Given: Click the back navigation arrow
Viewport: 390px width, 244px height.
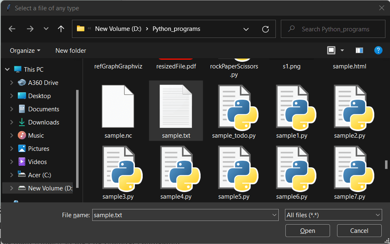Looking at the screenshot, I should click(x=12, y=29).
